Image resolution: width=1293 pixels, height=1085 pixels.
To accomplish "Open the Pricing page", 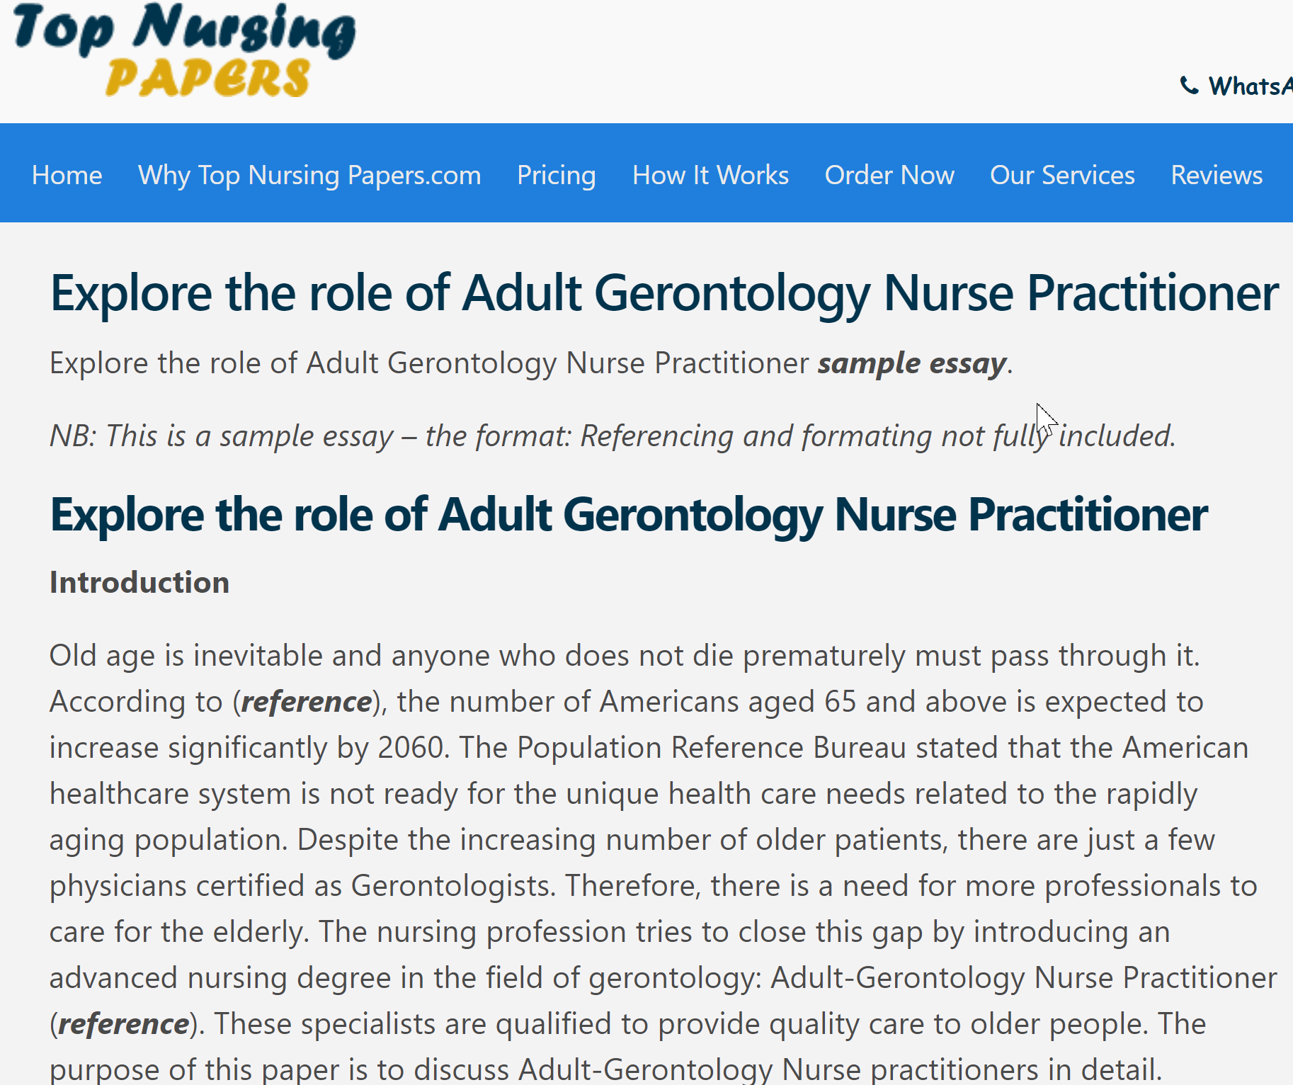I will tap(557, 175).
